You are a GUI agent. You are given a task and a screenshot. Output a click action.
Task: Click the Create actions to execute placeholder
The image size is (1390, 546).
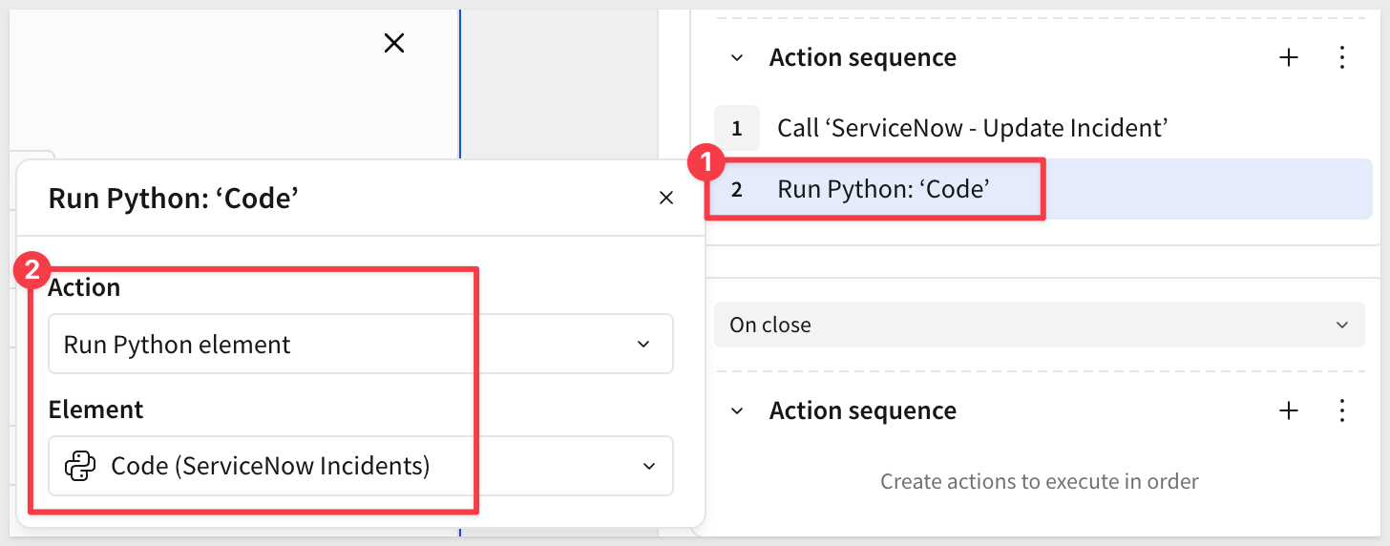[x=1039, y=481]
